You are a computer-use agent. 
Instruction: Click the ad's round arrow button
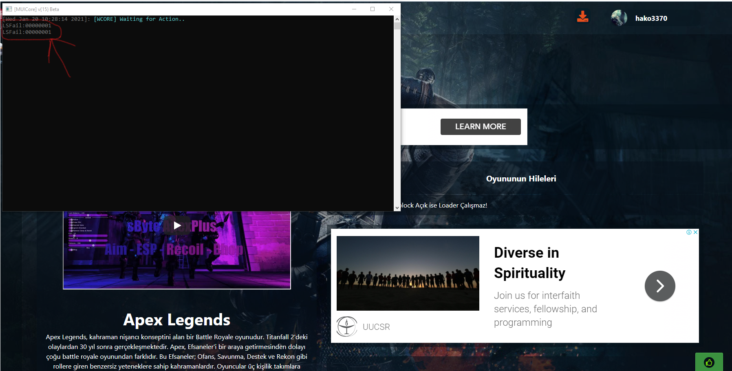tap(660, 286)
